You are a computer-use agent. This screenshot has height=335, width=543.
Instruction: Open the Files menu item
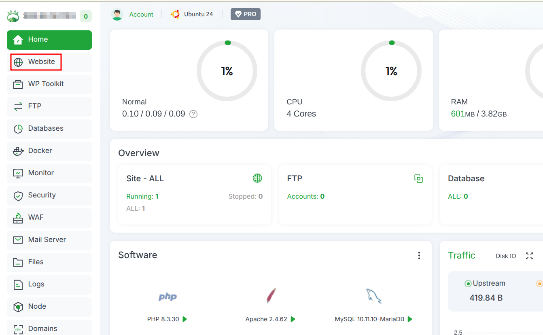pos(49,262)
